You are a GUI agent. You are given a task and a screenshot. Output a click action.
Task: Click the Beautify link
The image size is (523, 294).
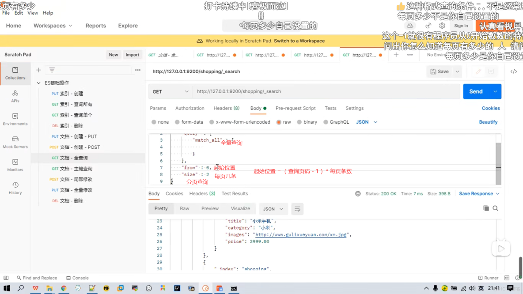[x=488, y=122]
